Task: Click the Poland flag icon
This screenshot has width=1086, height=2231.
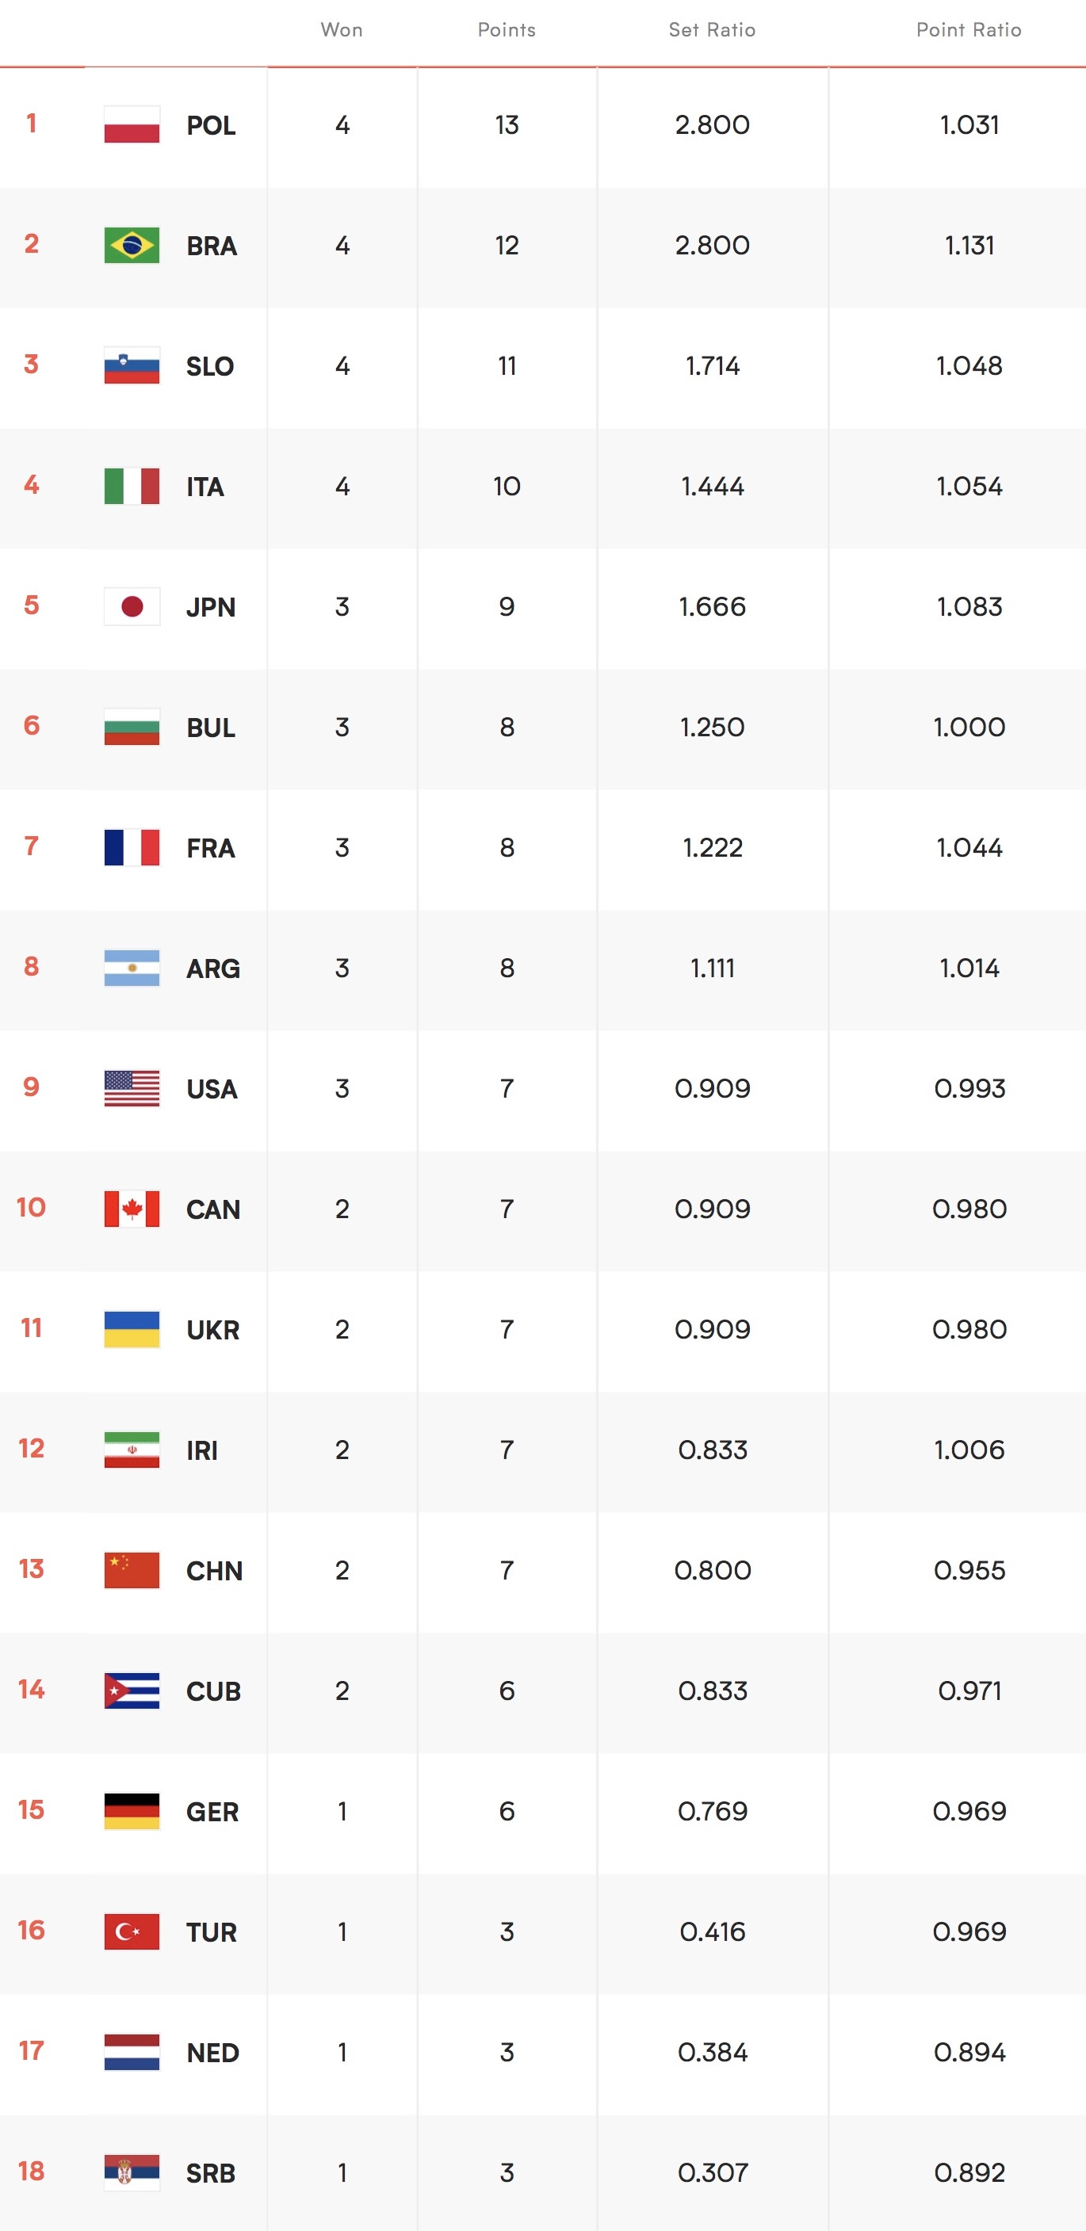Action: point(132,124)
